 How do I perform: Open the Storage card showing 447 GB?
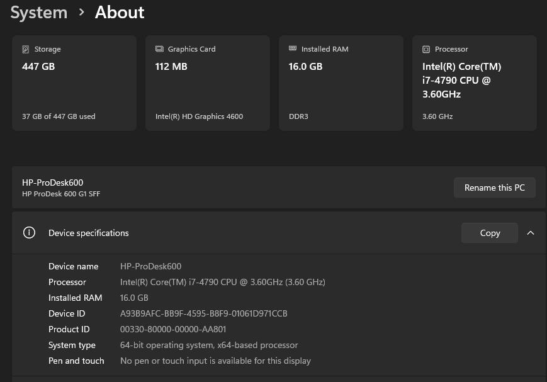click(x=74, y=83)
